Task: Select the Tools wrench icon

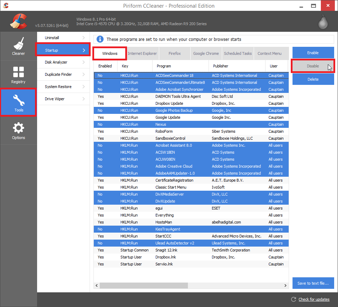Action: 19,100
